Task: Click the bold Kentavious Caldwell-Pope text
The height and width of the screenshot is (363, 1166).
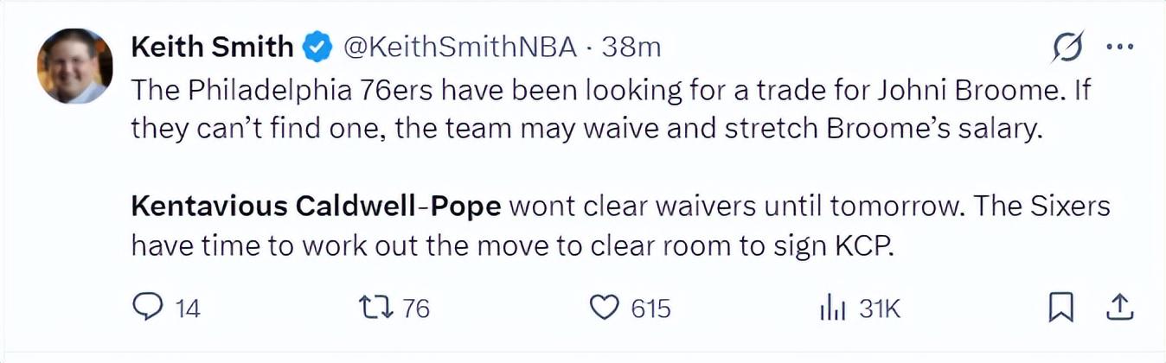Action: click(316, 207)
